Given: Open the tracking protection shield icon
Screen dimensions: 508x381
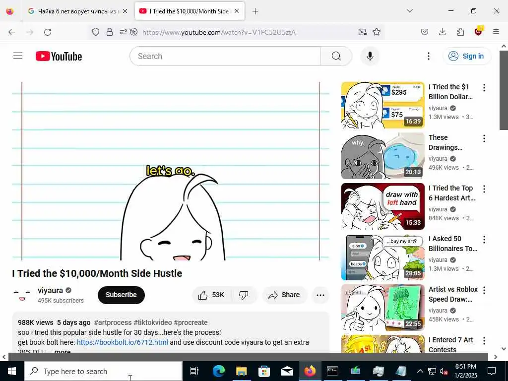Looking at the screenshot, I should [96, 32].
